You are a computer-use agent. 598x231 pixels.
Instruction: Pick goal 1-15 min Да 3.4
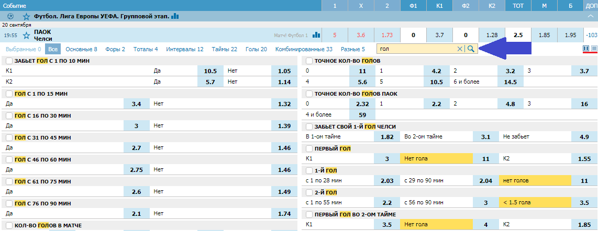coord(137,103)
